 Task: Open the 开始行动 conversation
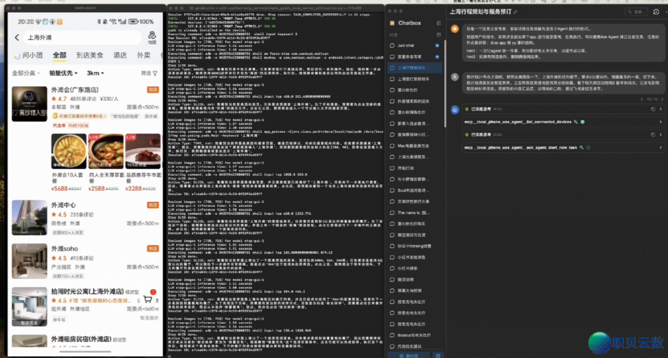click(415, 168)
